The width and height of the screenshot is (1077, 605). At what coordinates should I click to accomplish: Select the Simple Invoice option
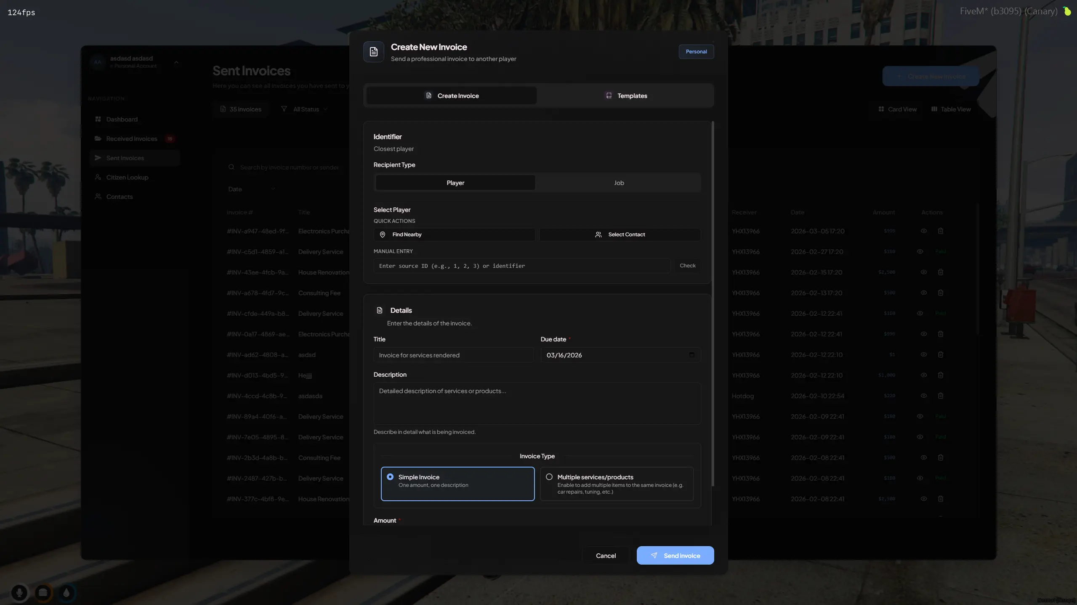point(457,483)
